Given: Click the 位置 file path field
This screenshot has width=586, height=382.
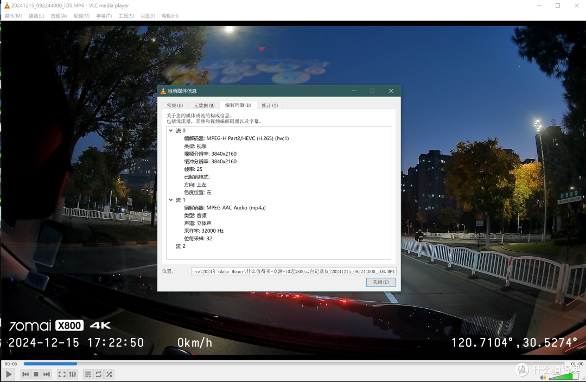Looking at the screenshot, I should coord(294,271).
